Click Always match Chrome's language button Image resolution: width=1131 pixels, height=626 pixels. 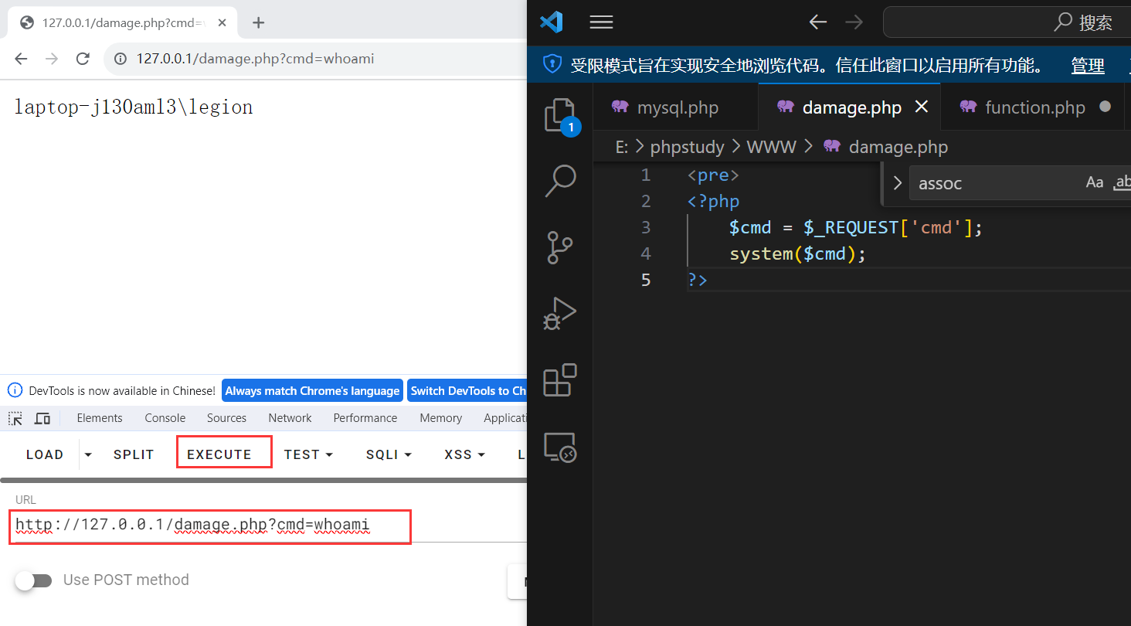pos(312,391)
